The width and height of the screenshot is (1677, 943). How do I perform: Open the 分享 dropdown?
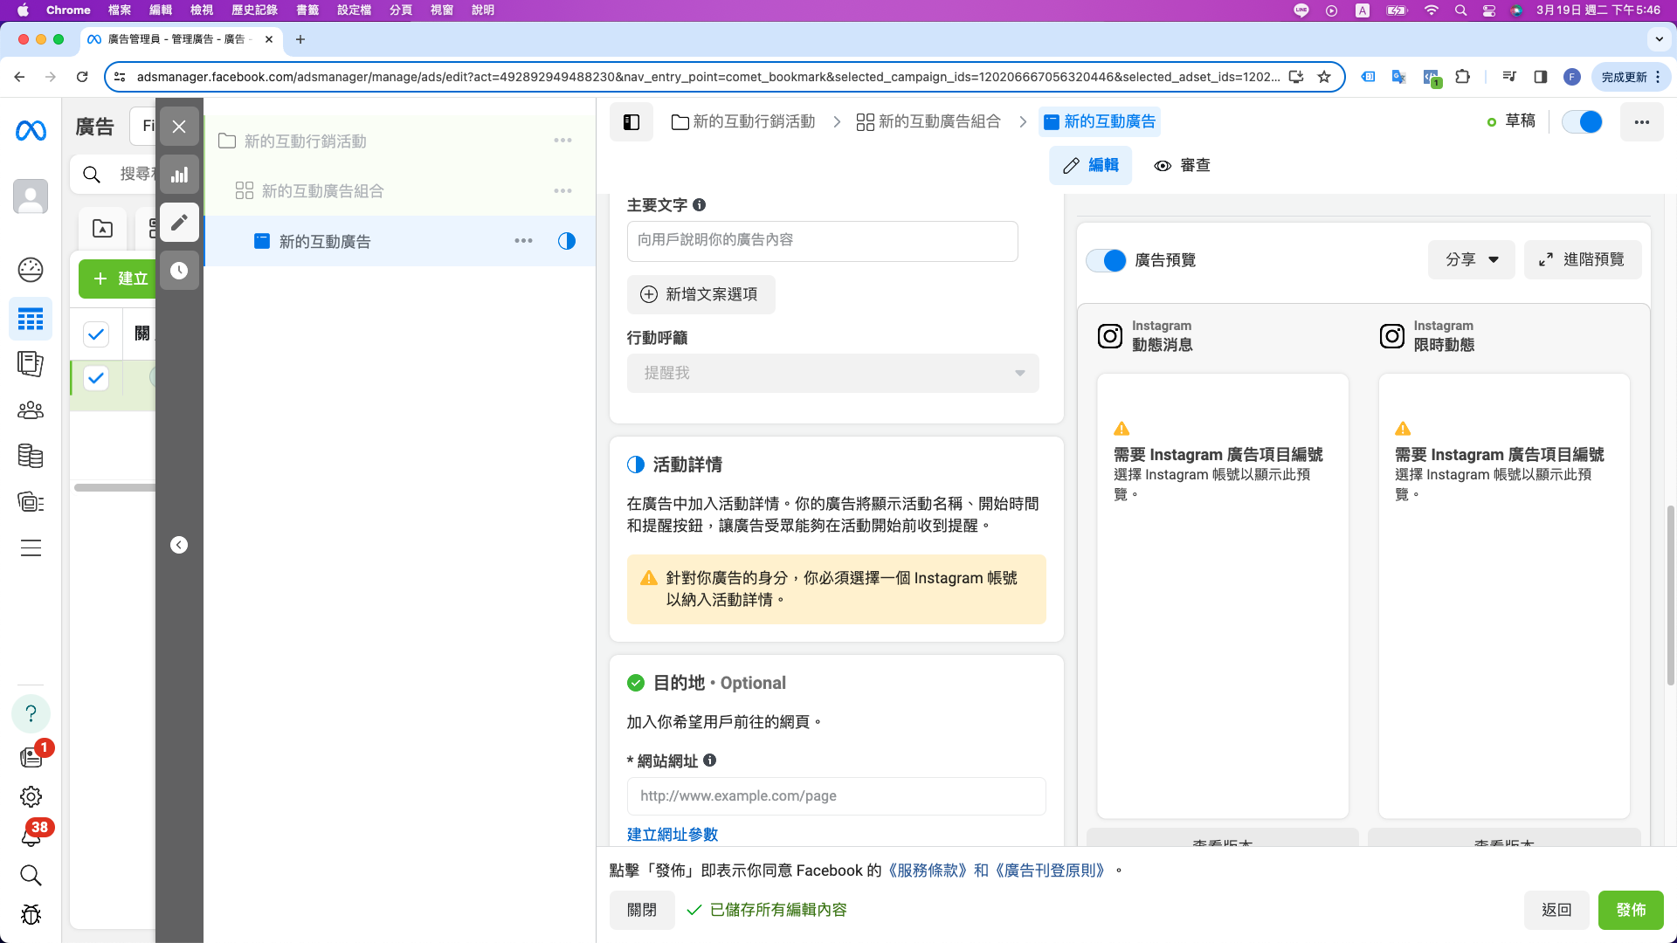pos(1472,259)
